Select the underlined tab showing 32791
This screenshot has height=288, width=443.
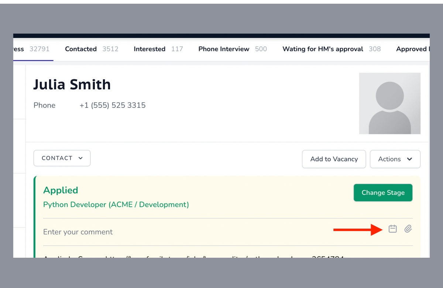coord(33,49)
